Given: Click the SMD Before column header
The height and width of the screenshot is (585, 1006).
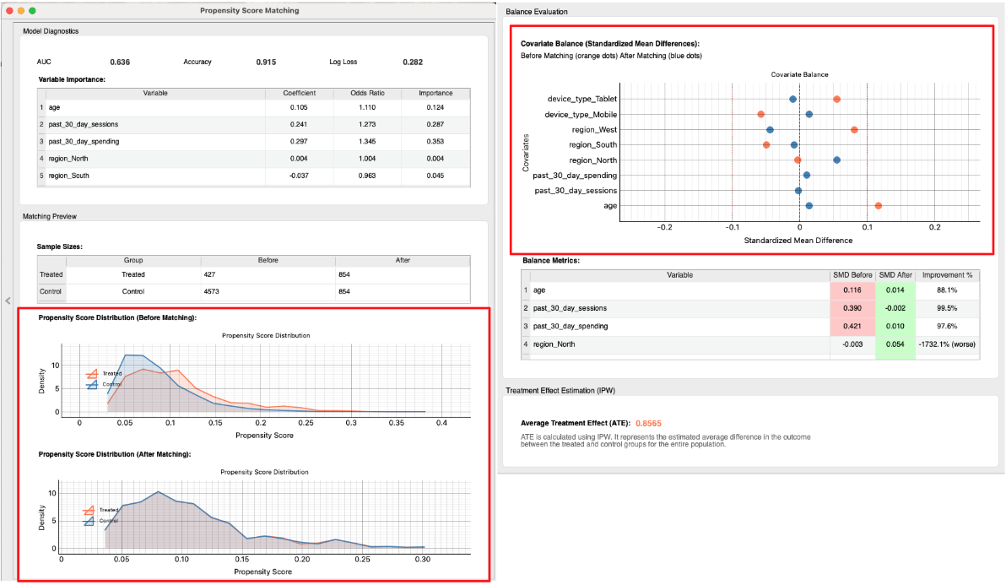Looking at the screenshot, I should point(852,274).
